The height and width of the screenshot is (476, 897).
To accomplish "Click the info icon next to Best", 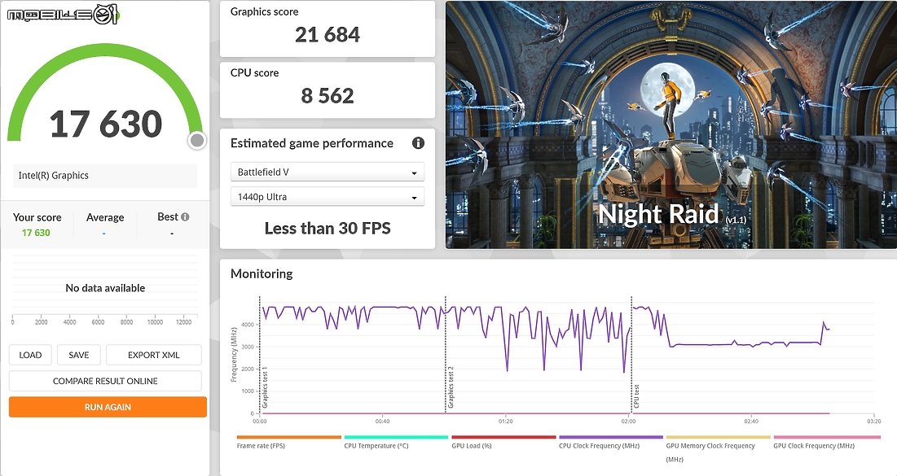I will pos(185,216).
